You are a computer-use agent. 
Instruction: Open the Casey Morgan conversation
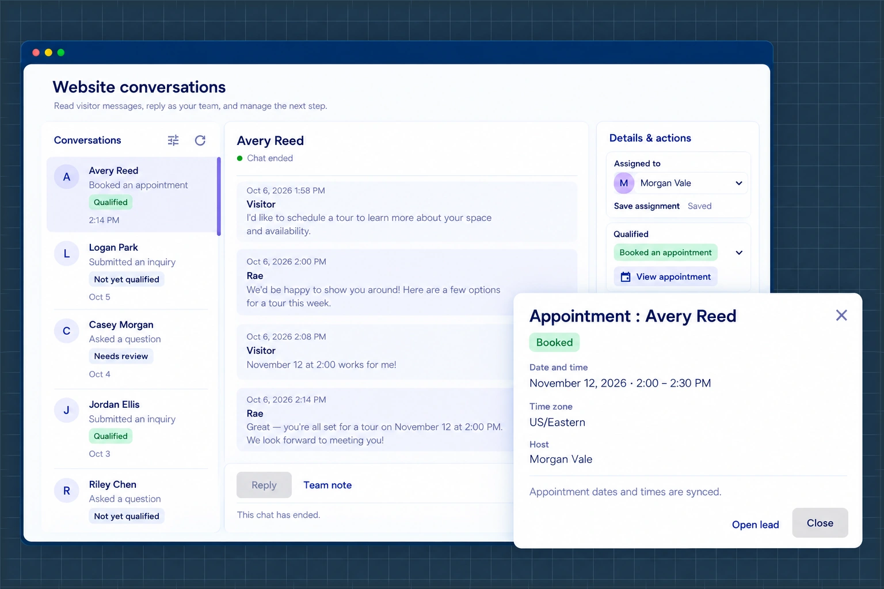(x=131, y=349)
